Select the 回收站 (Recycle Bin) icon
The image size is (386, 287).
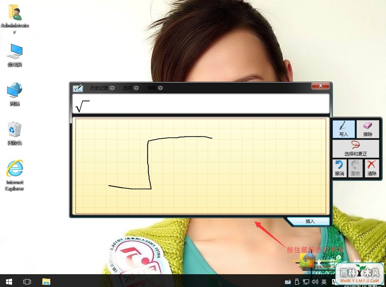(15, 133)
